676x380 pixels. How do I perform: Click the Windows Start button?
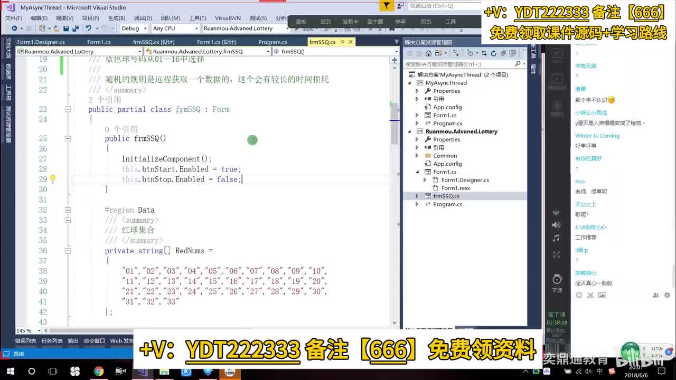[x=10, y=372]
